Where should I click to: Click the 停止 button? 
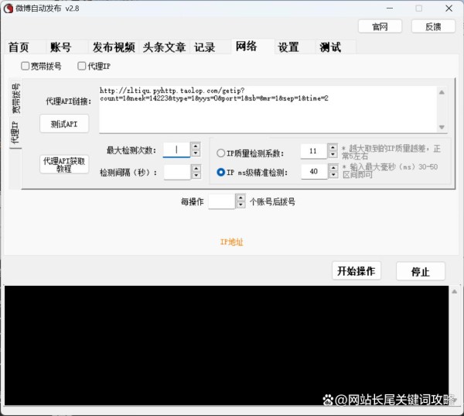(421, 271)
